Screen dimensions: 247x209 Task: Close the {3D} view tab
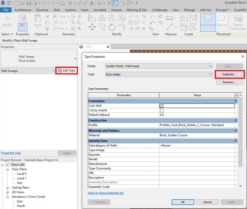pyautogui.click(x=108, y=47)
